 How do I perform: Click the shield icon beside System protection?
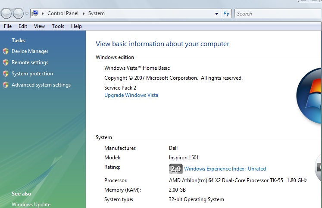(x=6, y=74)
